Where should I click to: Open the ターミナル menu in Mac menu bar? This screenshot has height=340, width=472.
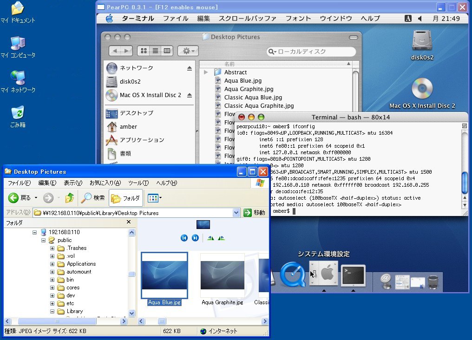coord(138,19)
